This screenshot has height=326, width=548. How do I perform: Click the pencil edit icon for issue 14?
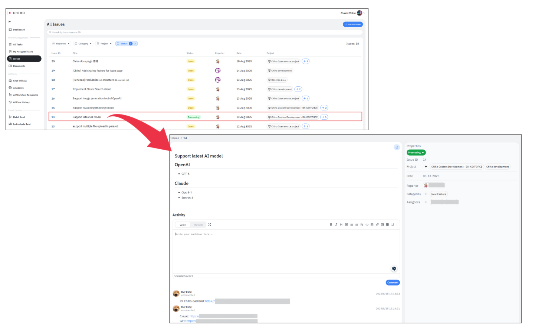coord(397,147)
